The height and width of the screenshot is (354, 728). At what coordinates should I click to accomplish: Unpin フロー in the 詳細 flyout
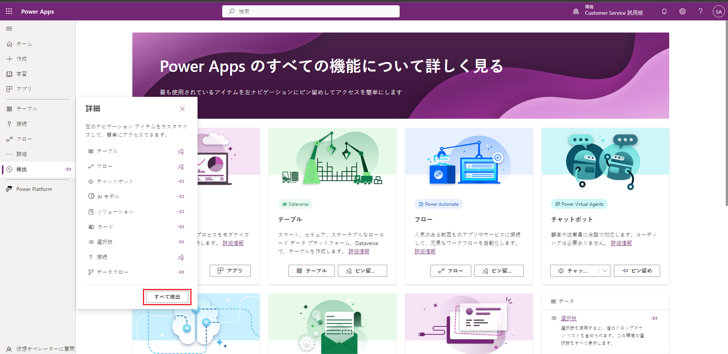(181, 166)
